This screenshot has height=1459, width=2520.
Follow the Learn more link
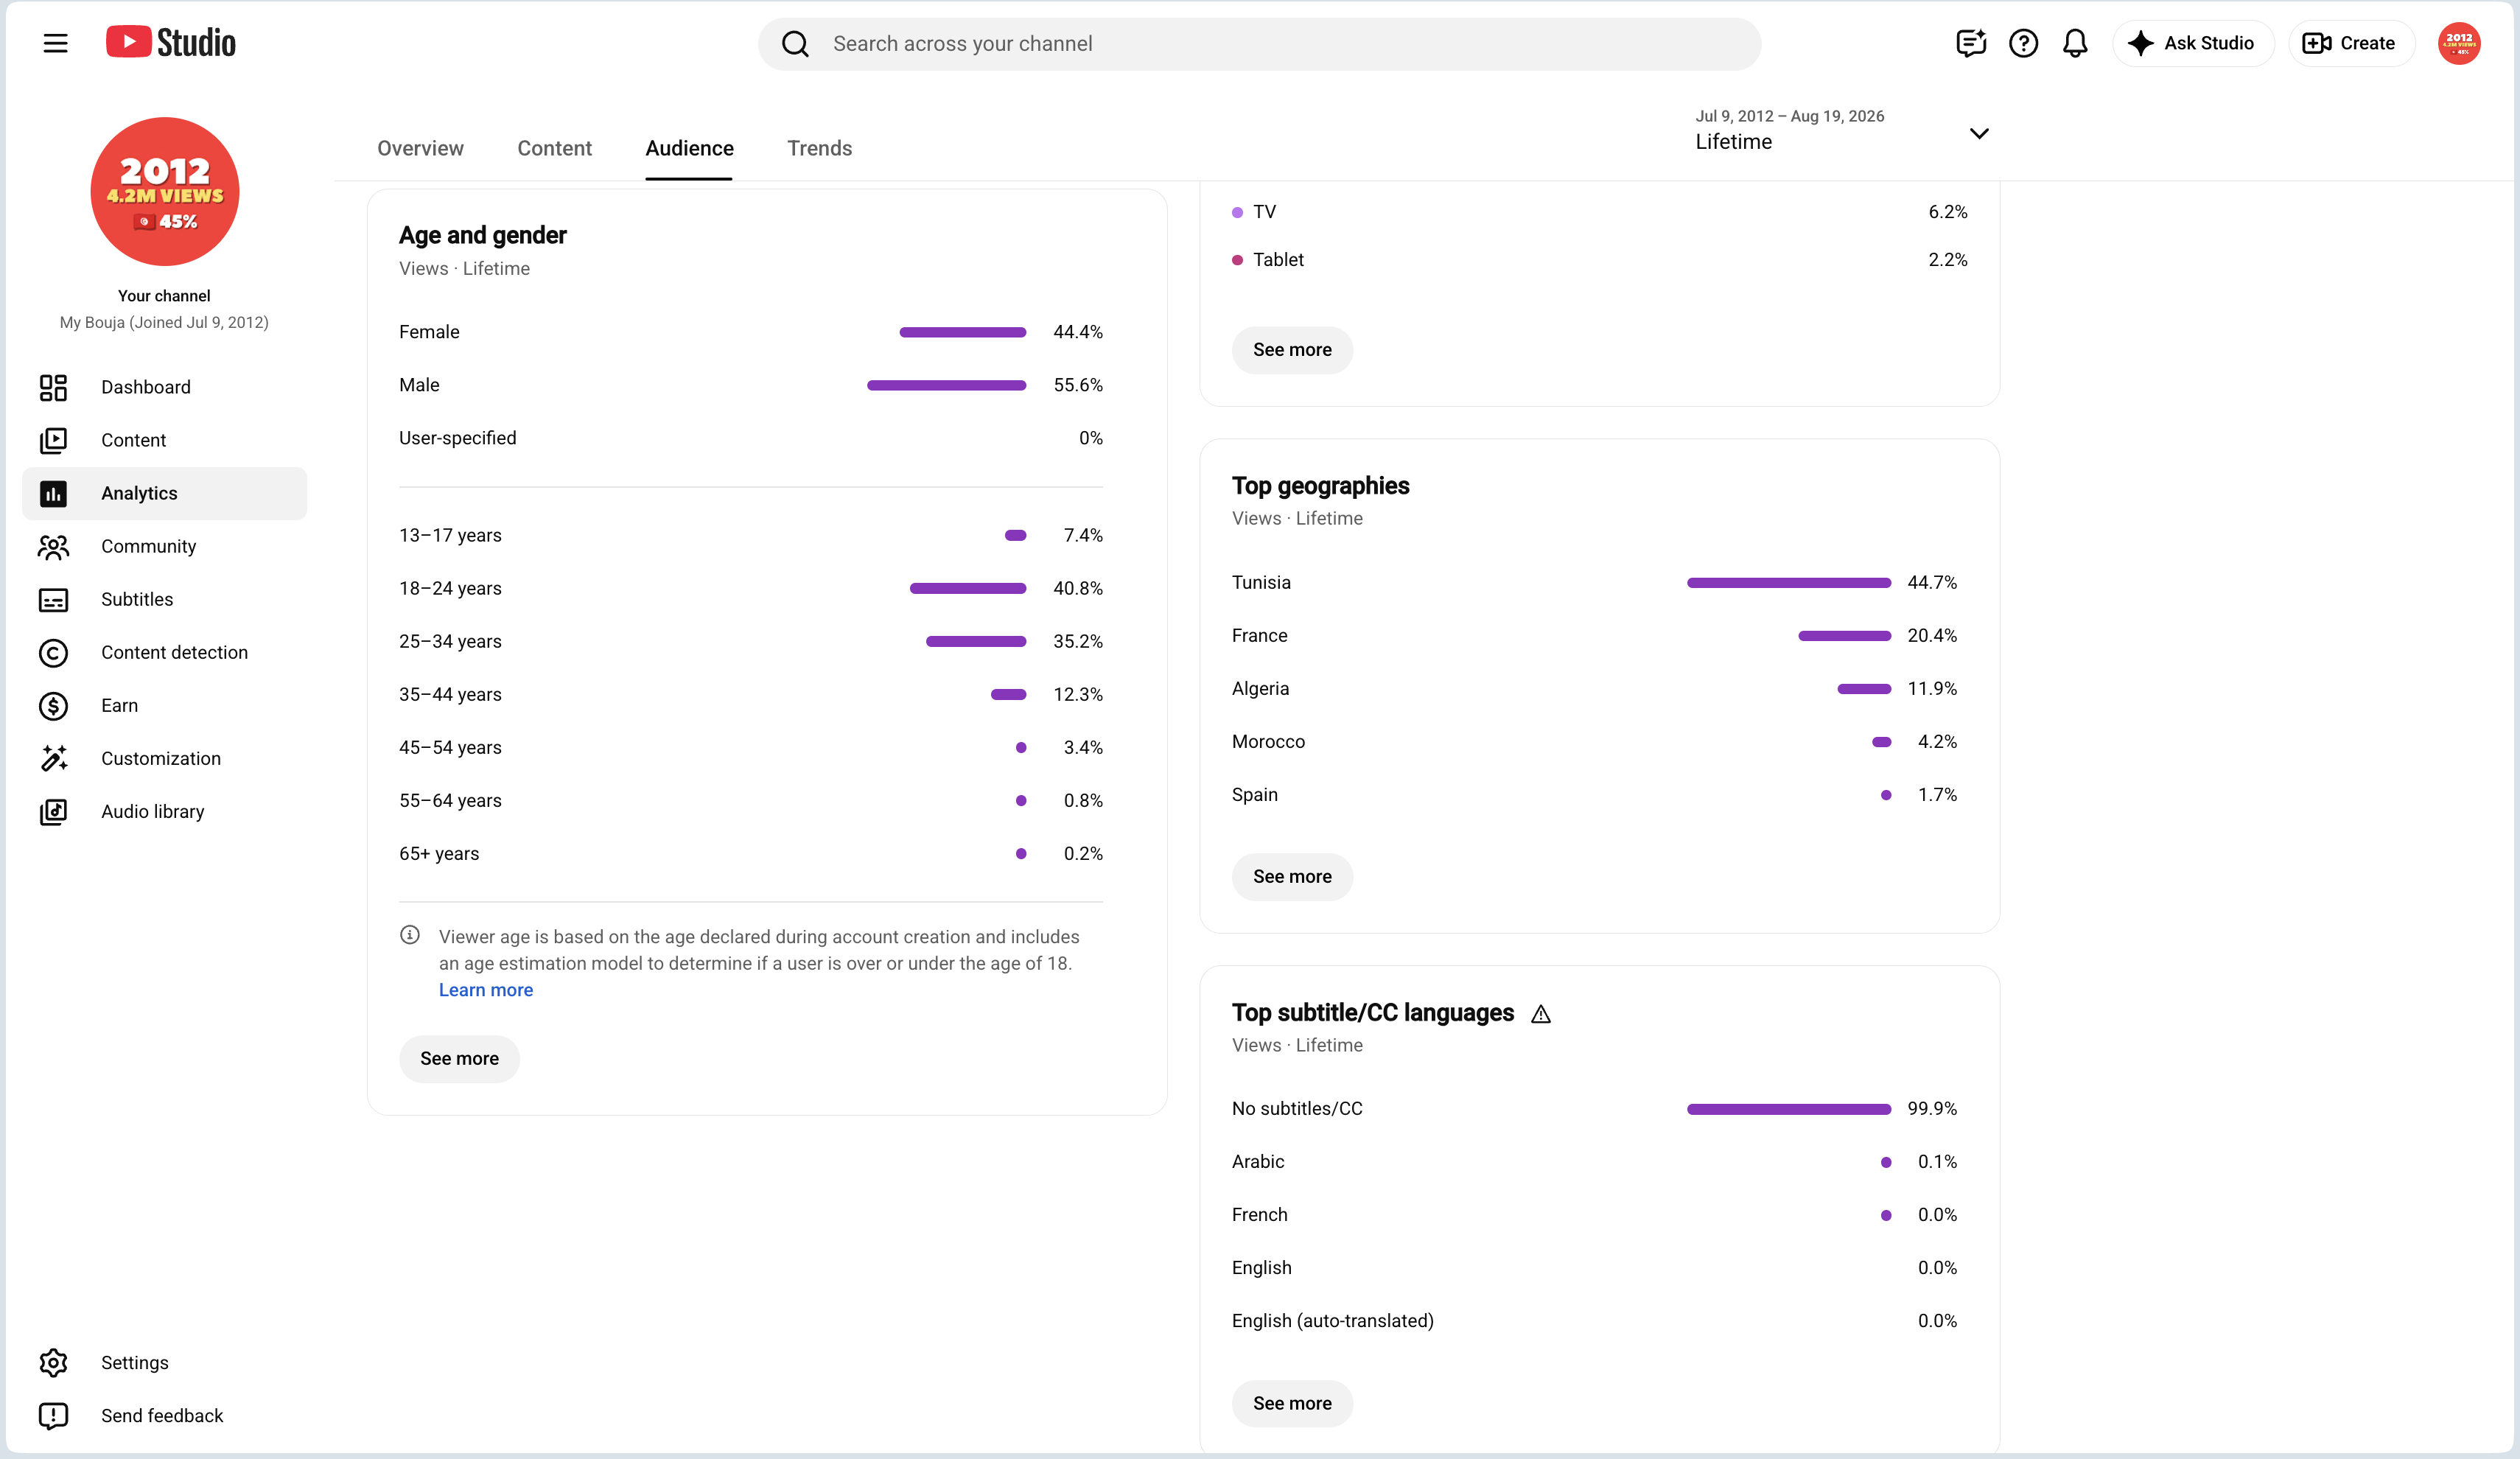tap(486, 990)
